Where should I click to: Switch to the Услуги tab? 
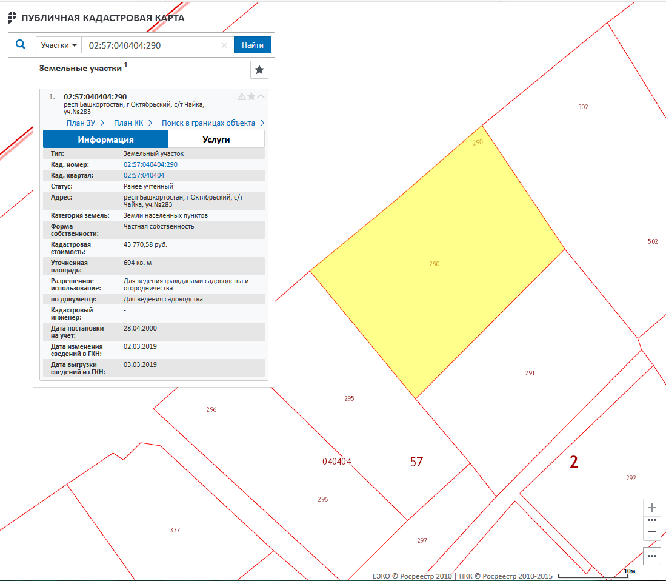click(x=216, y=139)
